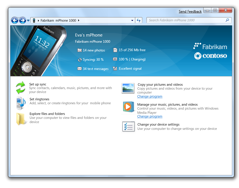Viewport: 239px width, 188px height.
Task: Expand the address bar history dropdown arrow
Action: click(132, 21)
